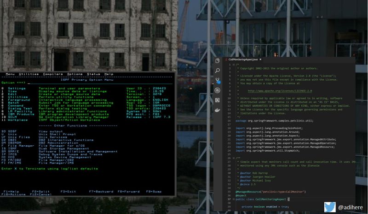Select the IP IPCS function
Viewport: 368px width, 214px height.
(x=9, y=154)
